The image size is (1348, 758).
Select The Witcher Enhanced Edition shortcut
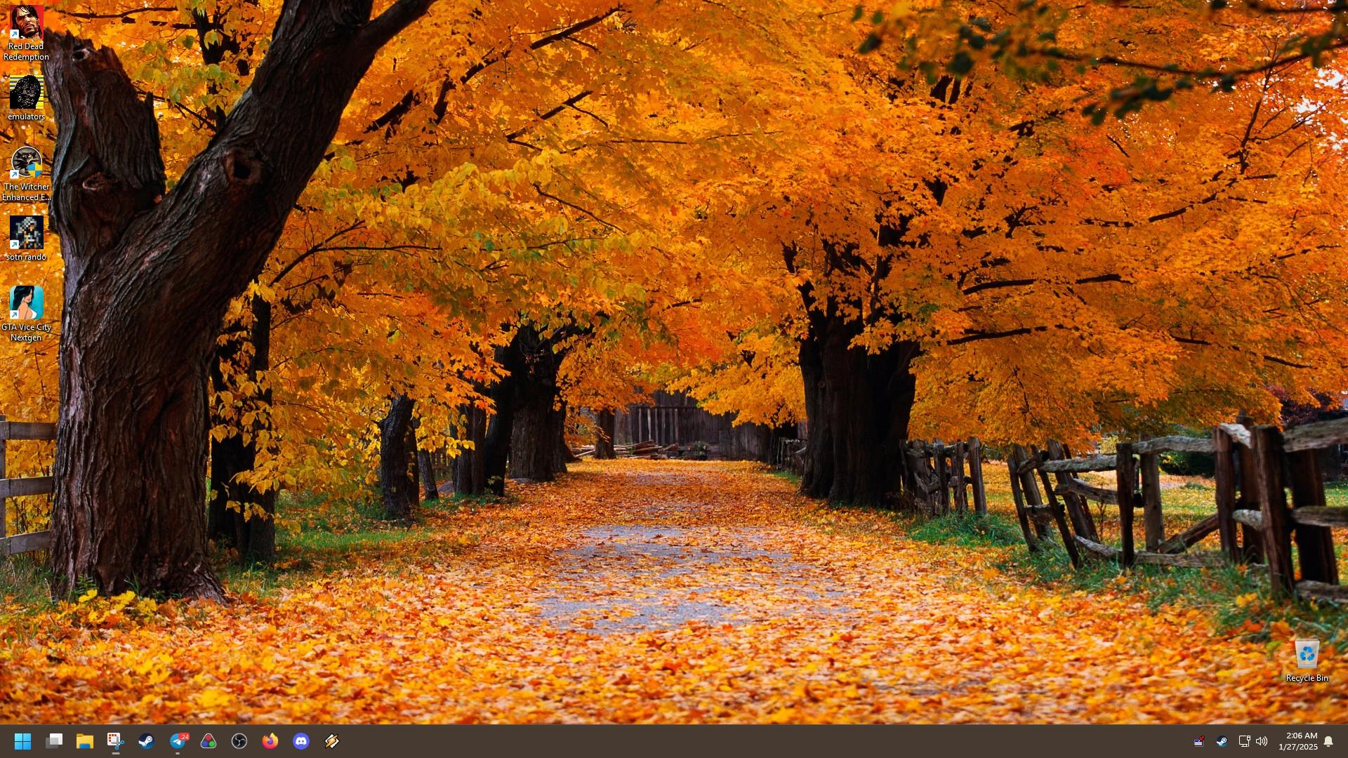(26, 173)
